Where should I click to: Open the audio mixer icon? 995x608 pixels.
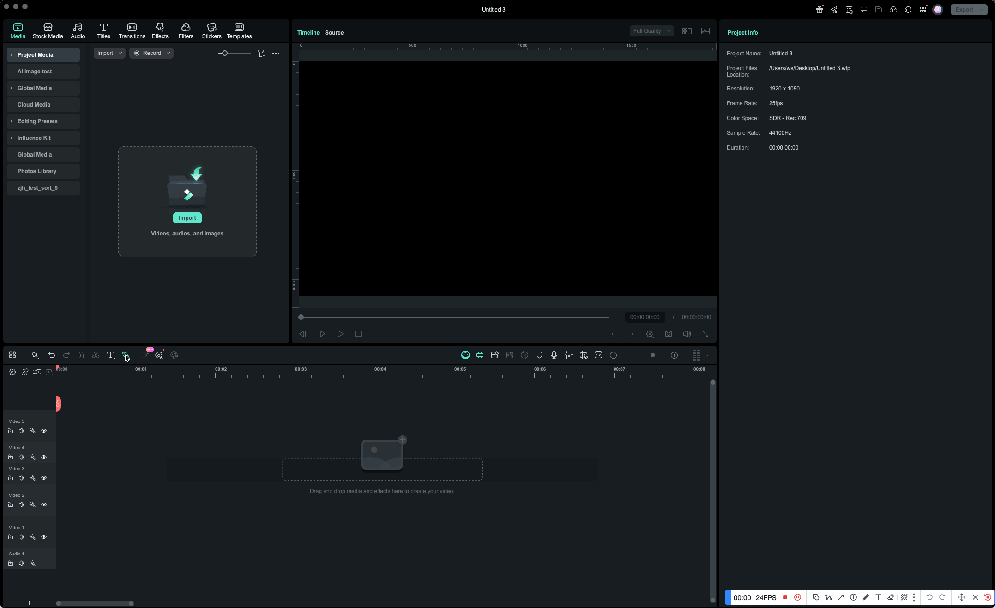click(569, 355)
